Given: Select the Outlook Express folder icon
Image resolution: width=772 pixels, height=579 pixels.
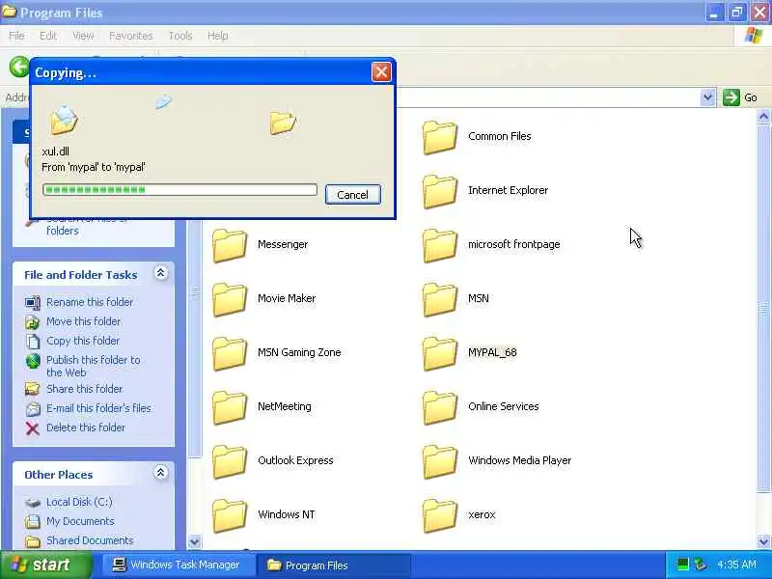Looking at the screenshot, I should click(x=230, y=462).
